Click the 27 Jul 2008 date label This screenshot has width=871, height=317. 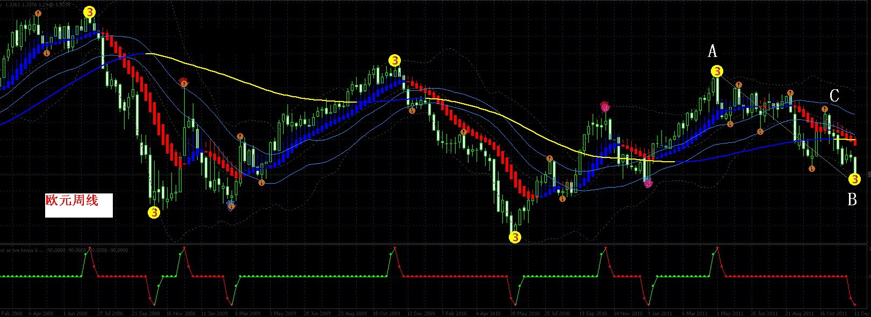tap(110, 313)
